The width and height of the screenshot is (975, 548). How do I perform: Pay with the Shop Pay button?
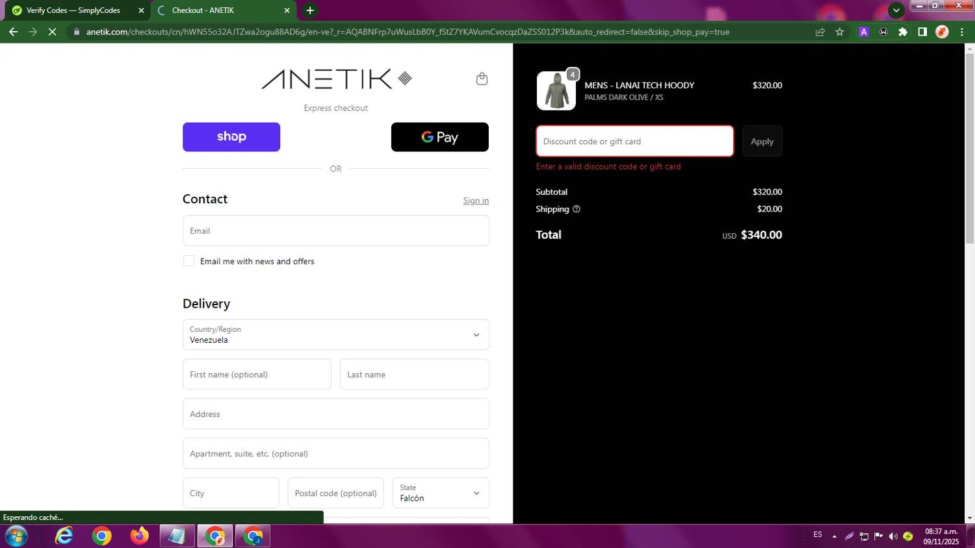(231, 137)
